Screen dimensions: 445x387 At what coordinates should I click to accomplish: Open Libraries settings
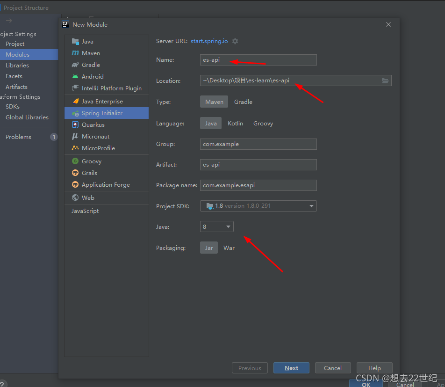(17, 66)
